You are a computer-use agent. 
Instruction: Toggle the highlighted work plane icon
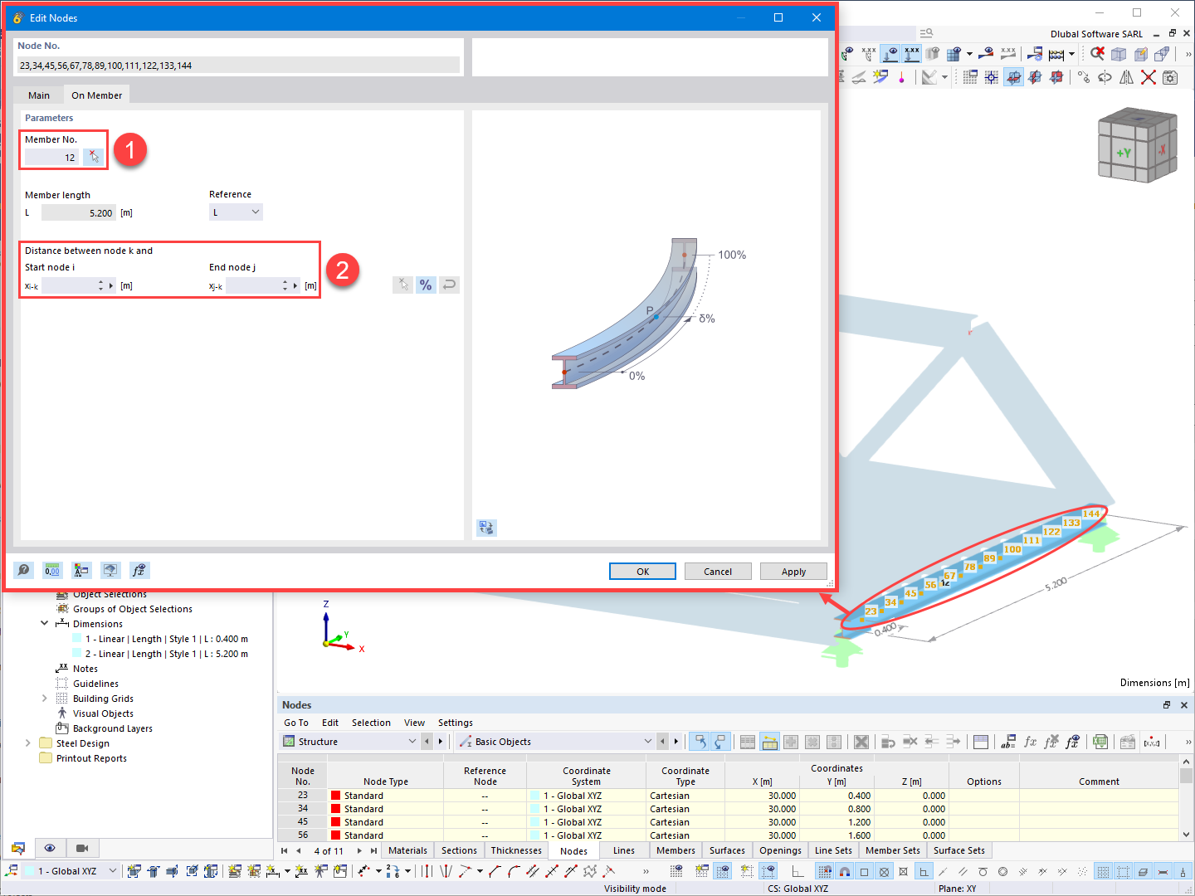[x=1013, y=77]
